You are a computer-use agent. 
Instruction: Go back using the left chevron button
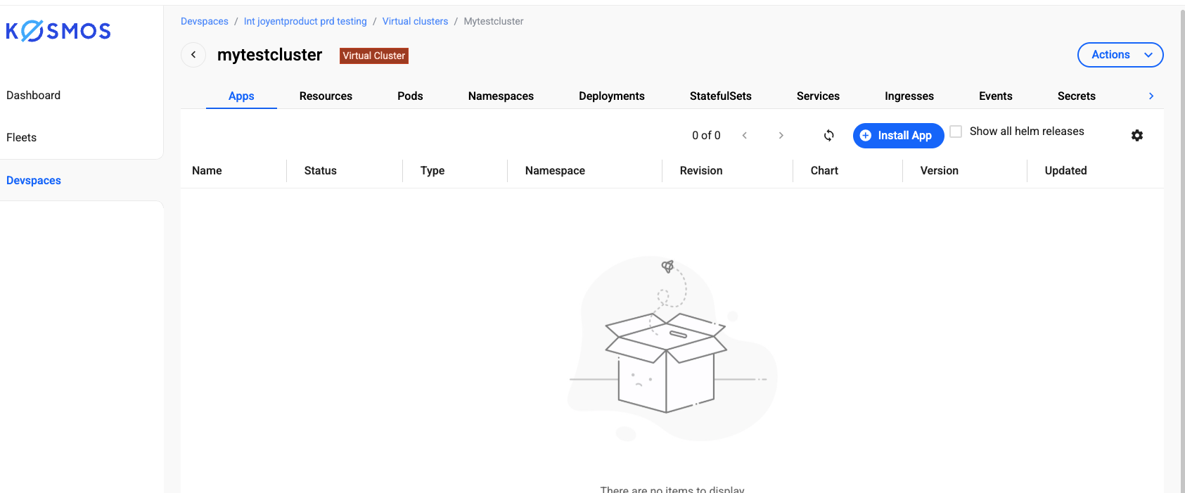(193, 55)
